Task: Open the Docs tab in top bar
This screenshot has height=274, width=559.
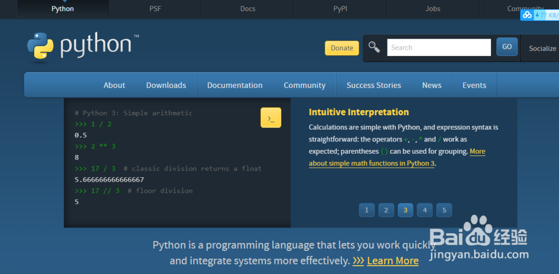Action: pos(248,9)
